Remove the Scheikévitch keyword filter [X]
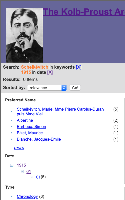125x200 pixels. pyautogui.click(x=79, y=67)
